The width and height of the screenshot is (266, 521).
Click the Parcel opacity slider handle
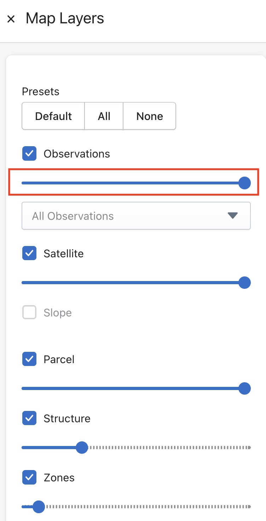244,388
